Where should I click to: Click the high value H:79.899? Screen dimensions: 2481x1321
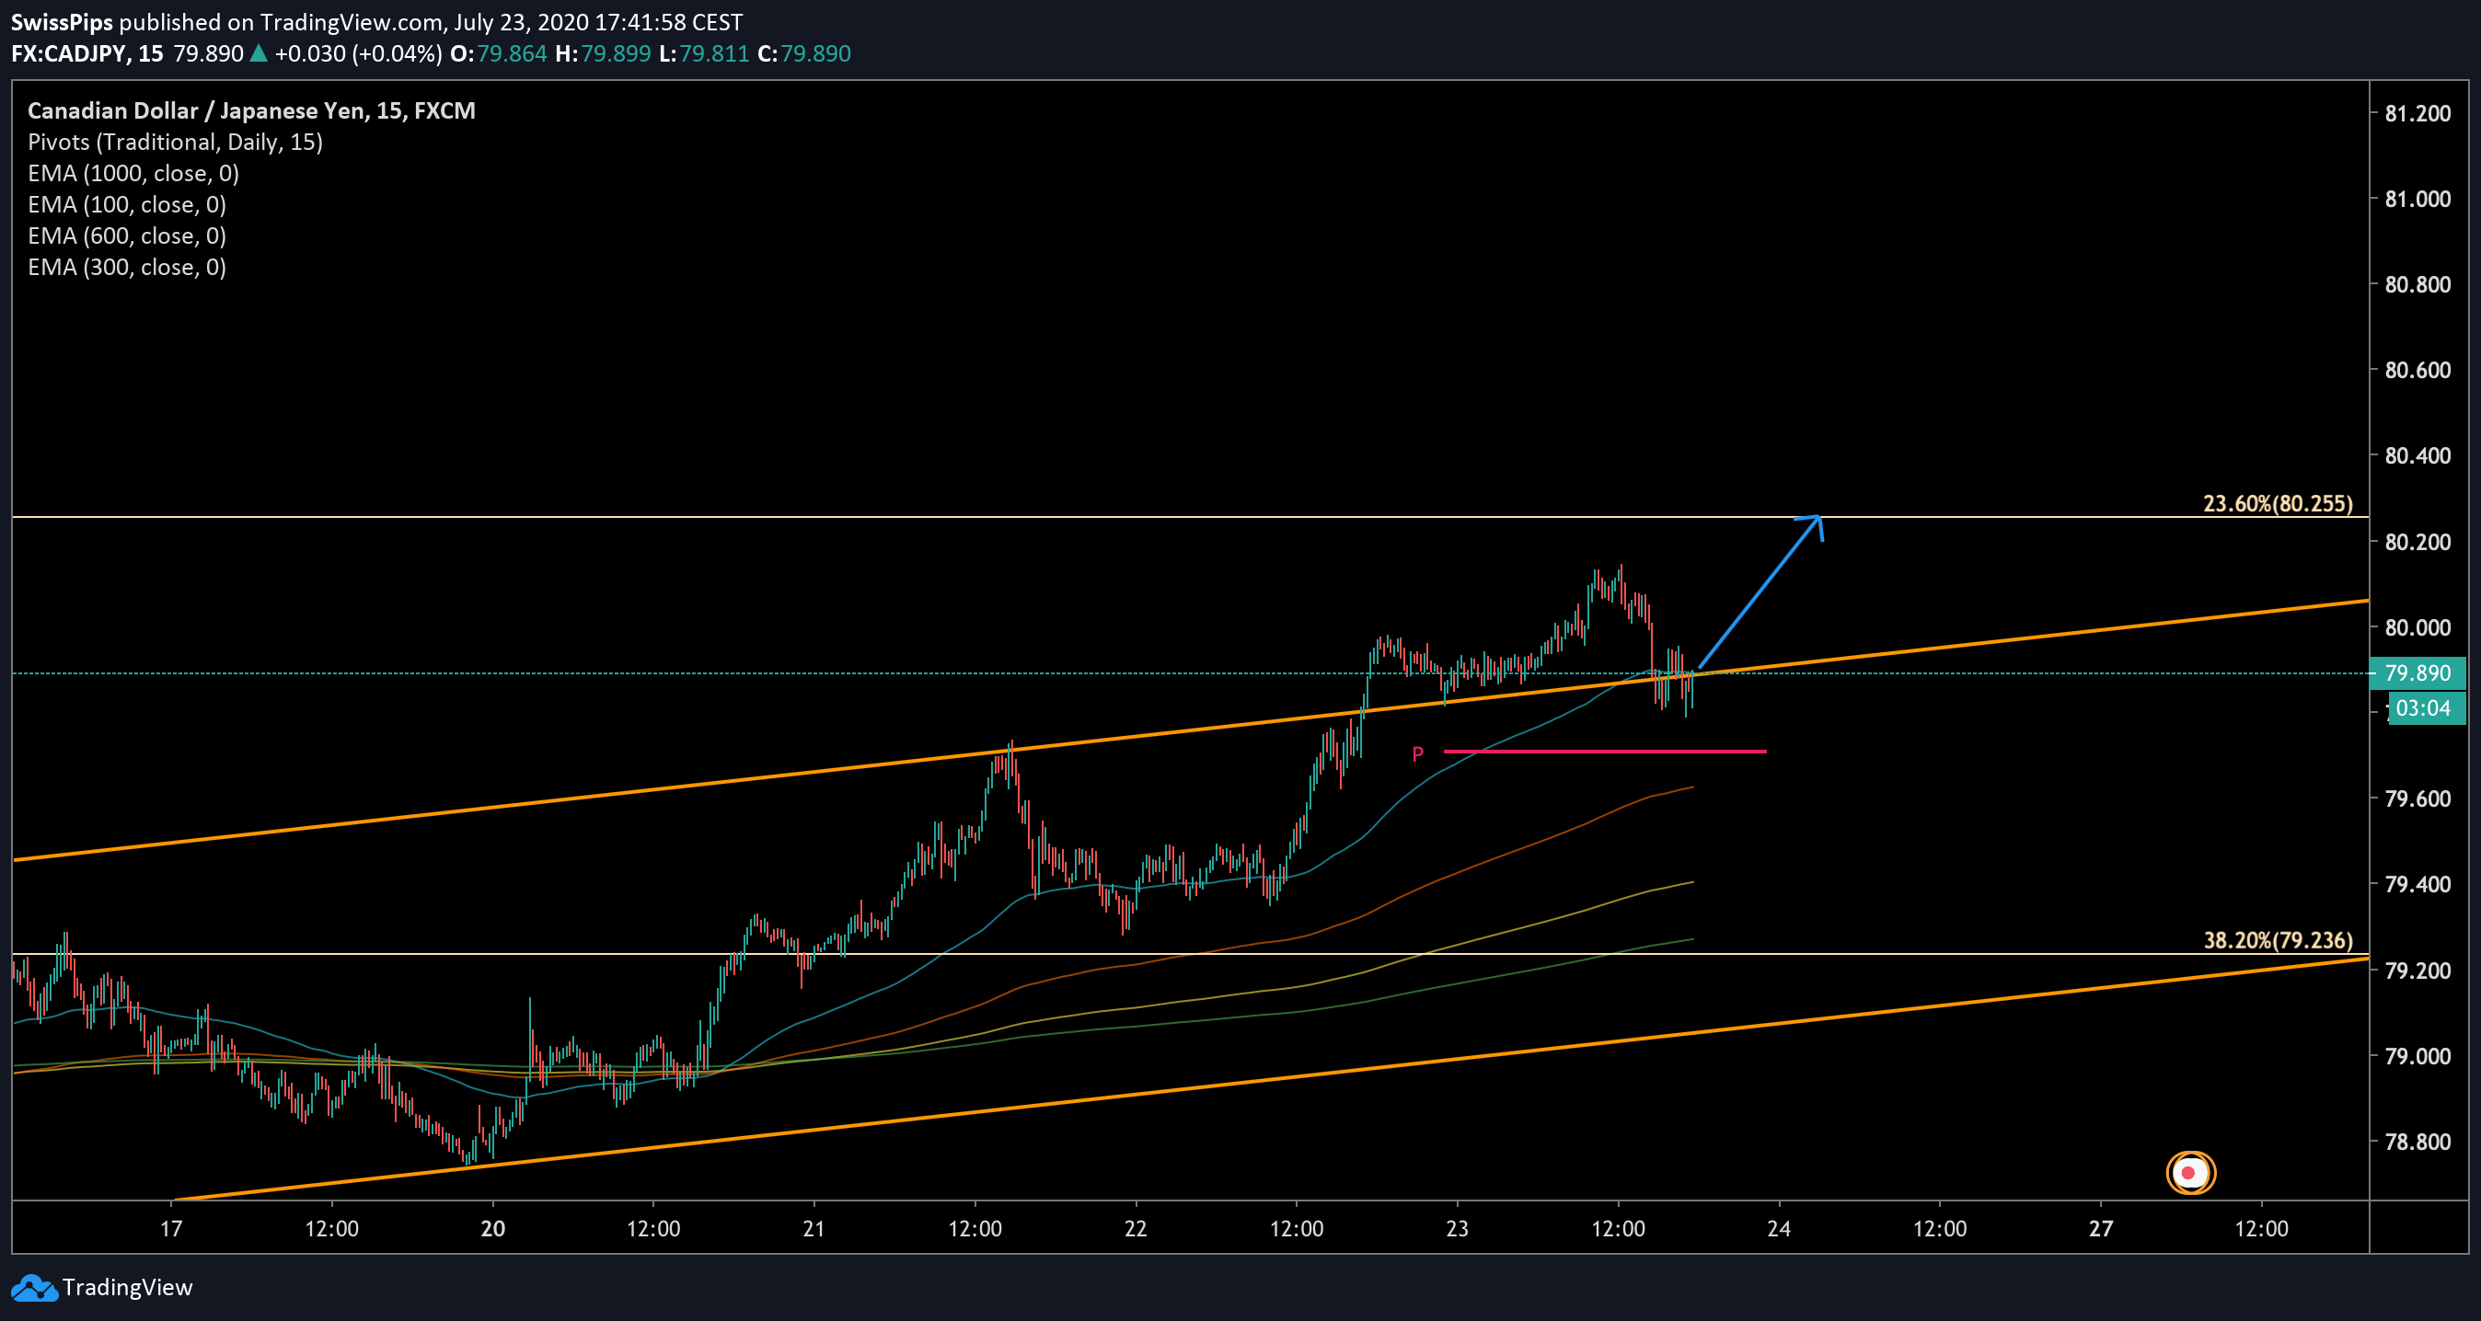click(x=603, y=54)
